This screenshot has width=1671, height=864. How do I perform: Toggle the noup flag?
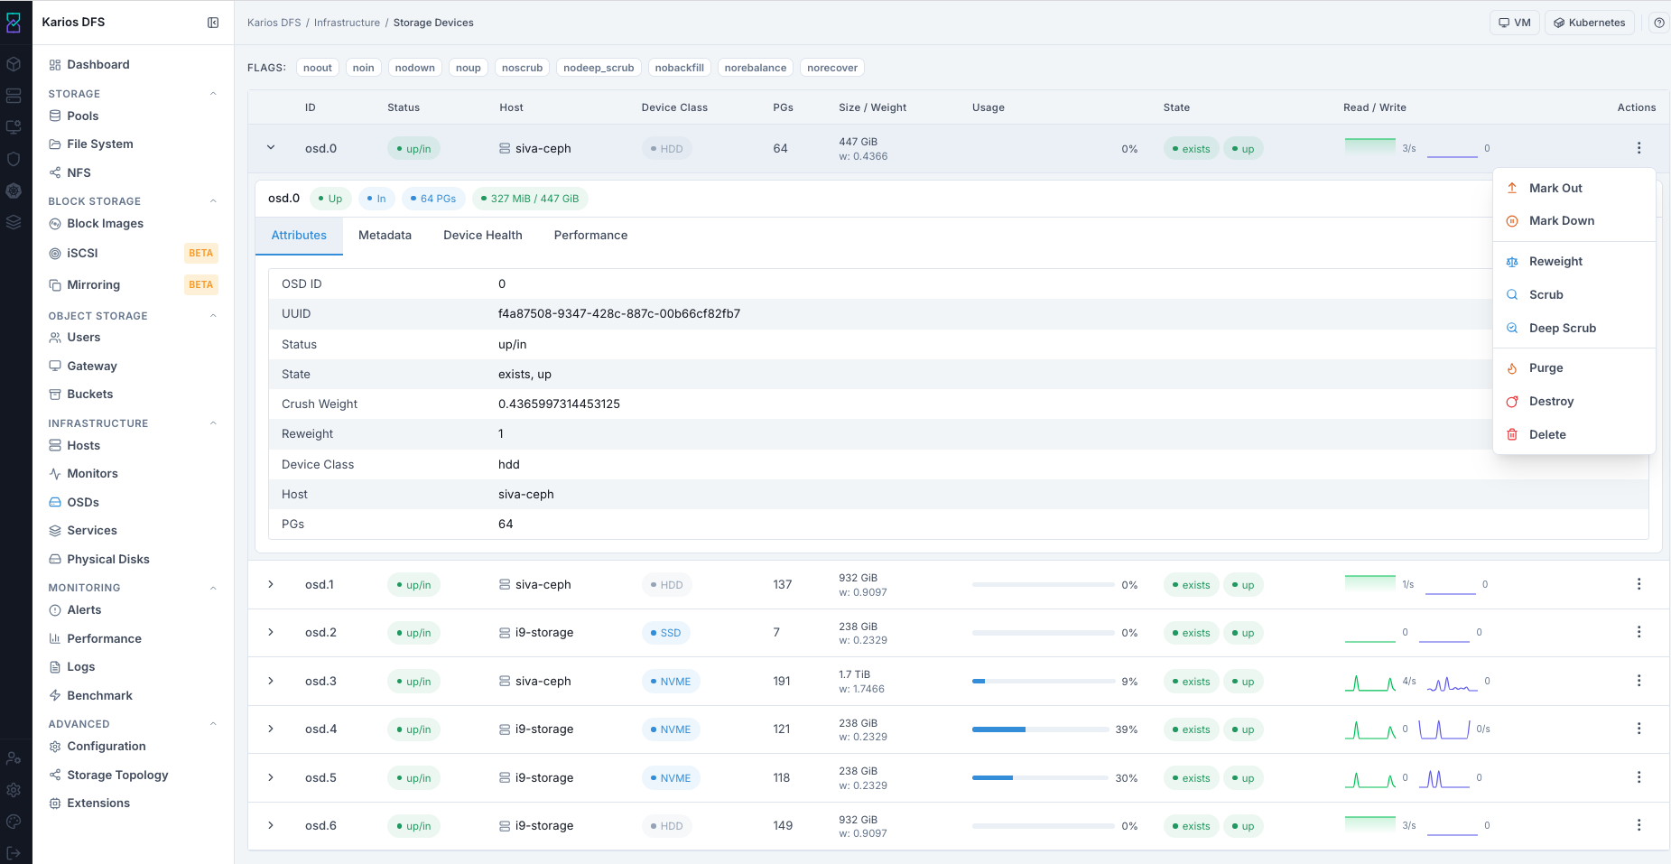pos(469,68)
